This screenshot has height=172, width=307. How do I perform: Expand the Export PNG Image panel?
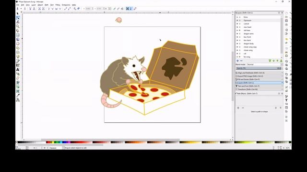click(260, 76)
